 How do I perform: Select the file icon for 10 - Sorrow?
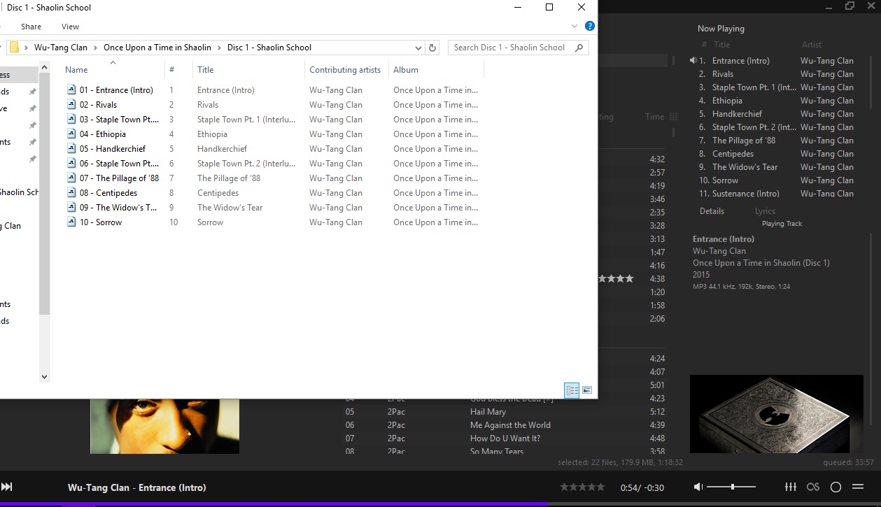[71, 222]
